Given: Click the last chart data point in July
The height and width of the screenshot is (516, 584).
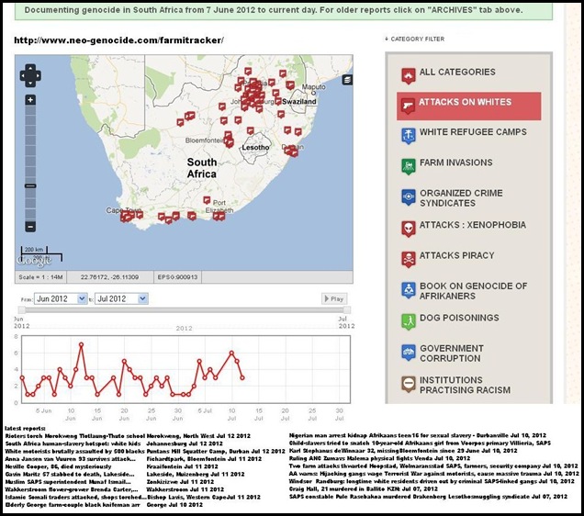Looking at the screenshot, I should (242, 378).
